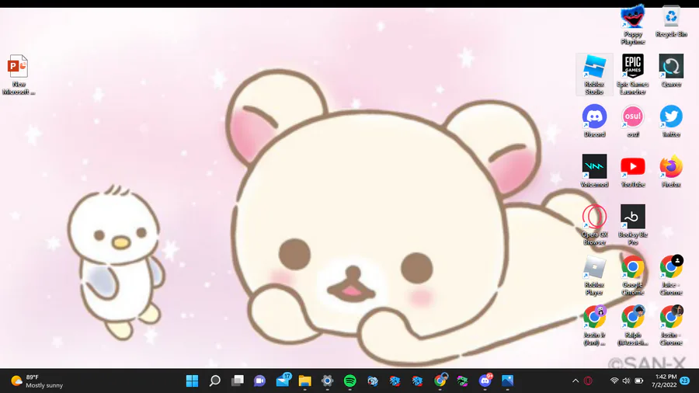Open clock showing 1:42 PM
This screenshot has height=393, width=699.
[x=664, y=381]
